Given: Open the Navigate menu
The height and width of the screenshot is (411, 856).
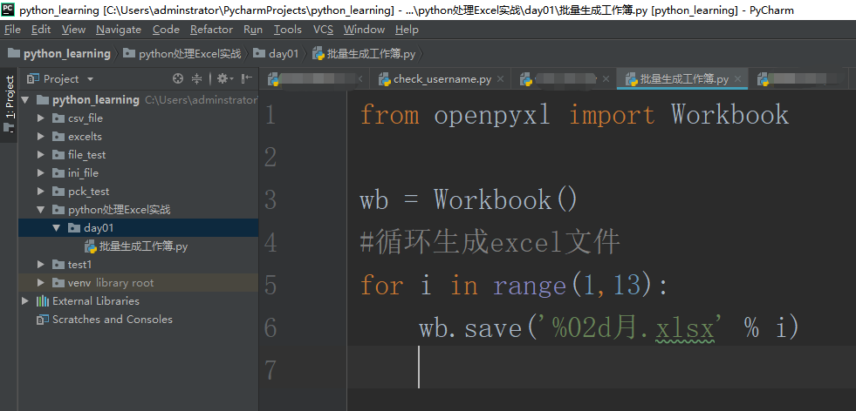Looking at the screenshot, I should [119, 30].
